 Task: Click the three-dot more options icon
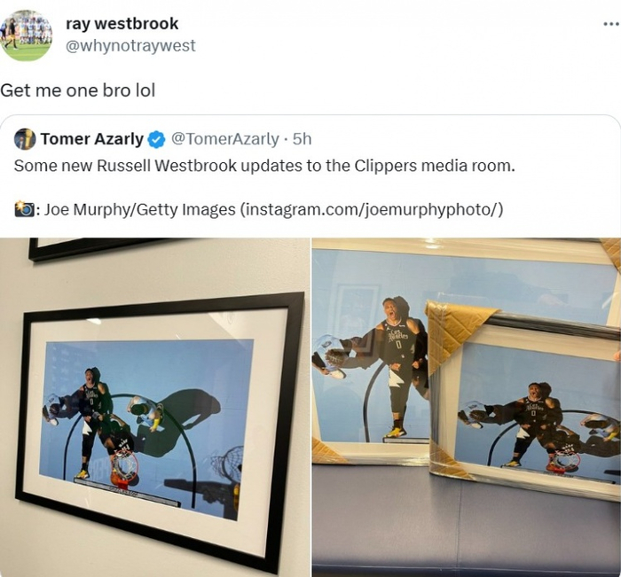pos(612,25)
